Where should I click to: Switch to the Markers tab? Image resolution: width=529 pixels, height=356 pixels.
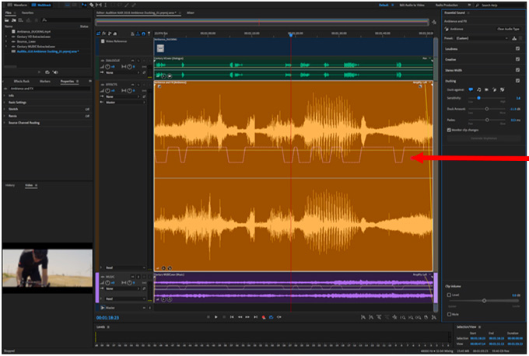coord(45,82)
